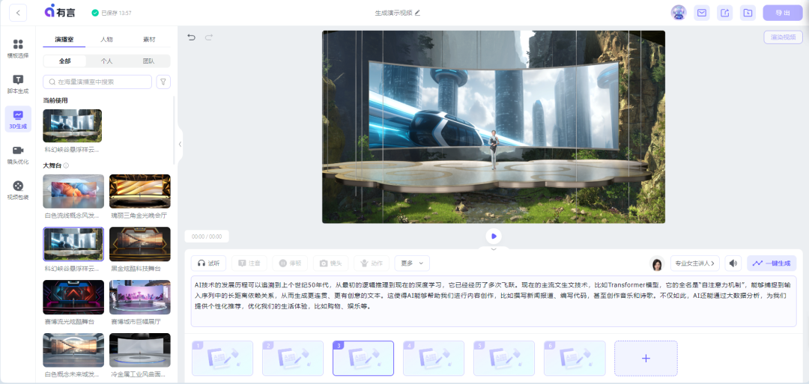Choose the 黑金炫酷科技舞台 thumbnail
809x384 pixels.
[140, 244]
